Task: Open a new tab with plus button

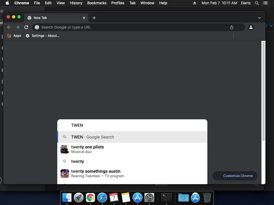Action: click(x=94, y=18)
